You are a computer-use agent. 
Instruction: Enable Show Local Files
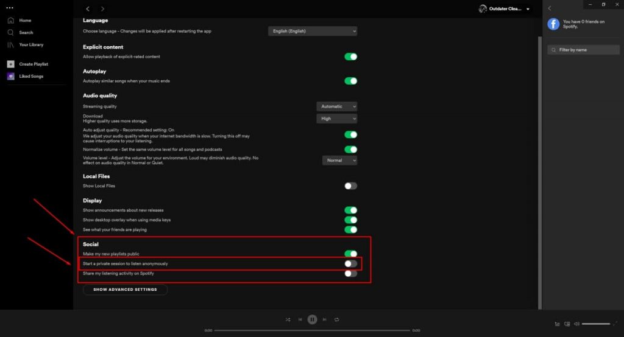click(350, 186)
